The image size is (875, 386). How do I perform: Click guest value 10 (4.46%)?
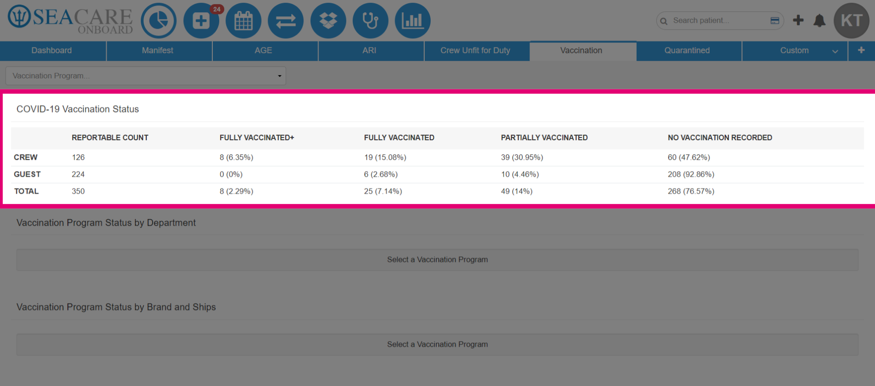point(520,174)
